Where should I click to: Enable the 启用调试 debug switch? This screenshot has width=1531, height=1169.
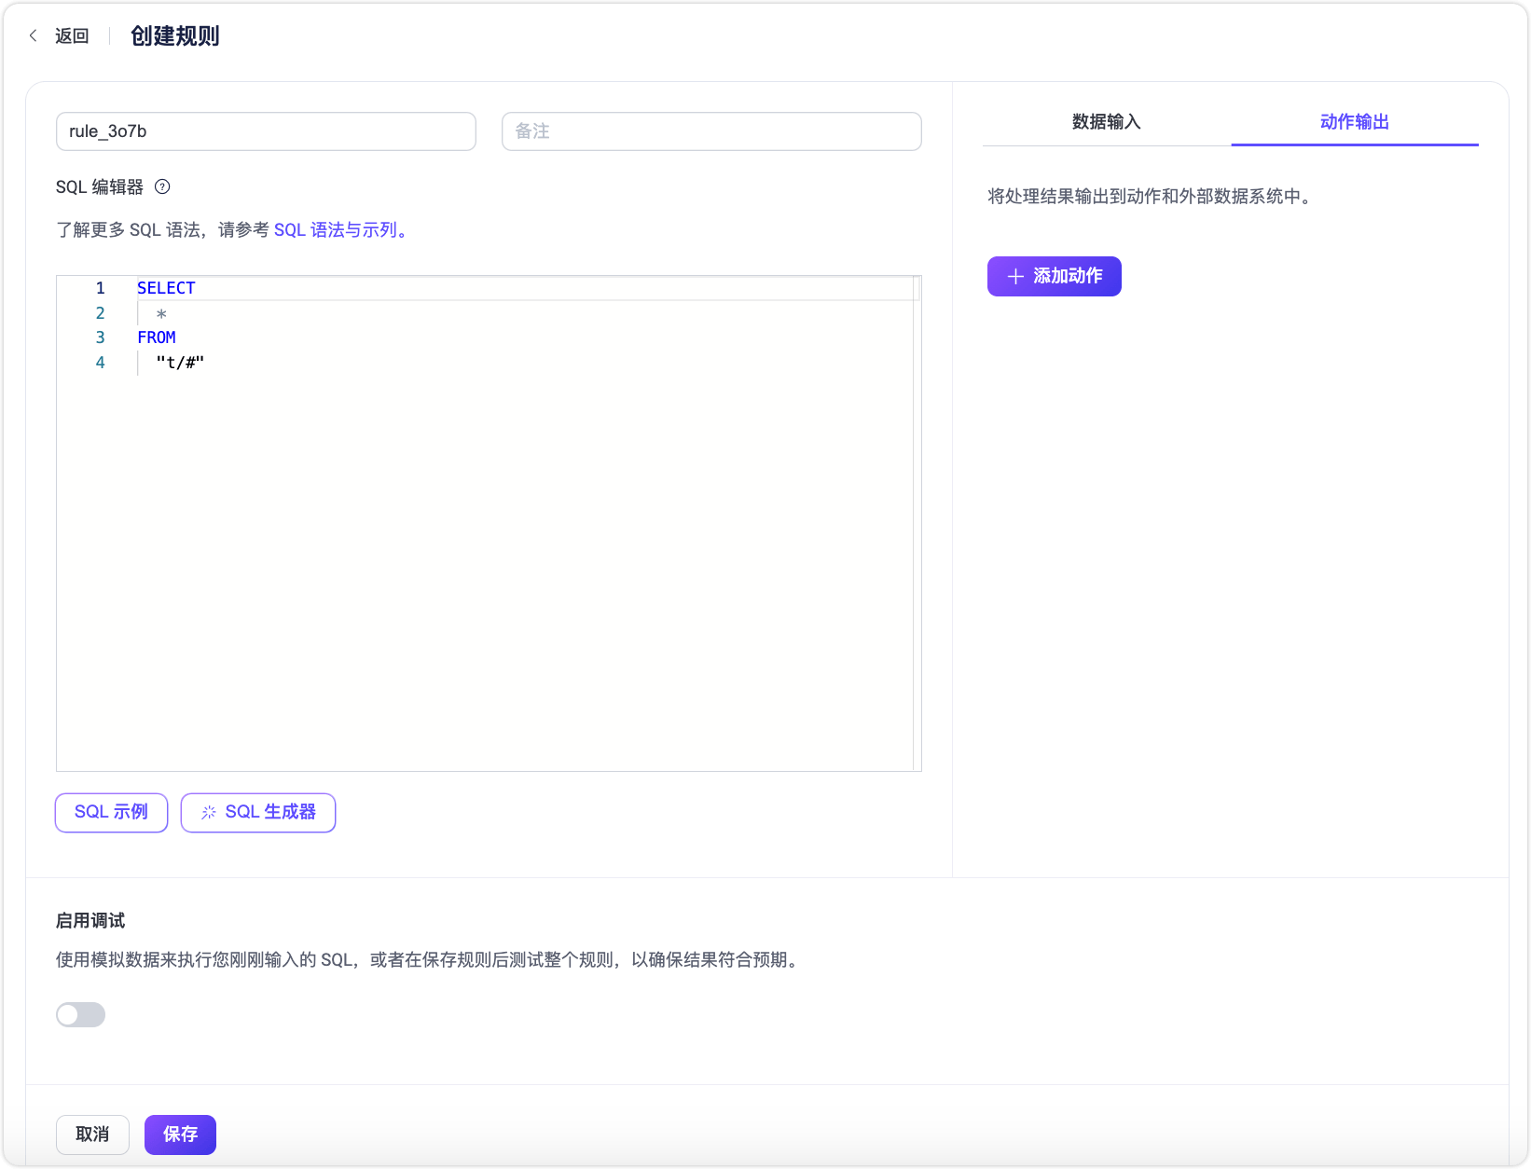pos(80,1015)
